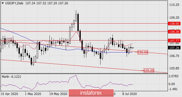Select the 105.68 boxed price marker
Viewport: 182px width, 97px height.
pos(149,70)
